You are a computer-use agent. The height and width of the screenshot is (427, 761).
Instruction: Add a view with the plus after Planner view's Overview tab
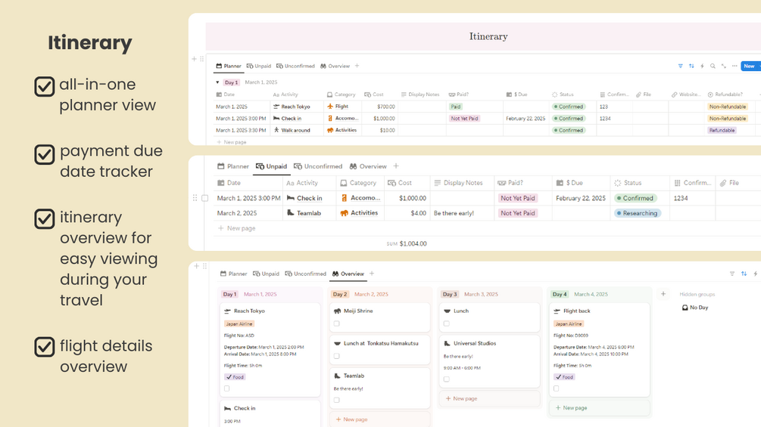357,66
